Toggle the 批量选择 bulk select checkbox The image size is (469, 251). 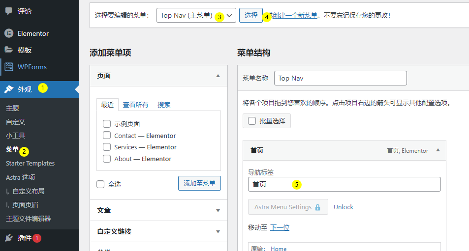tap(252, 121)
